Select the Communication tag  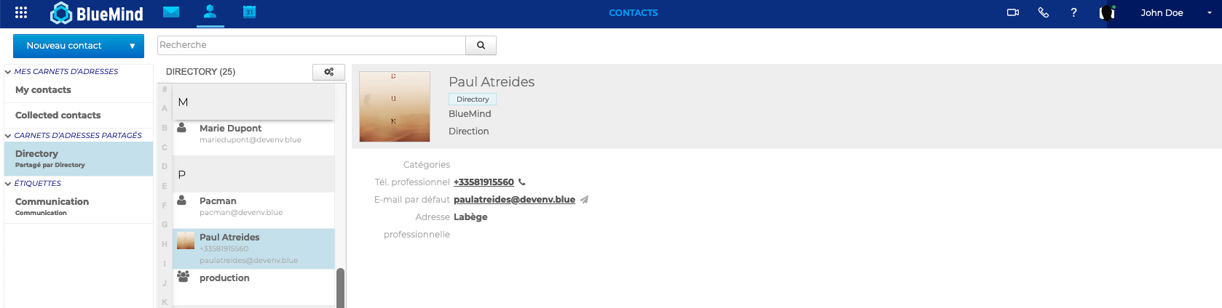(52, 202)
